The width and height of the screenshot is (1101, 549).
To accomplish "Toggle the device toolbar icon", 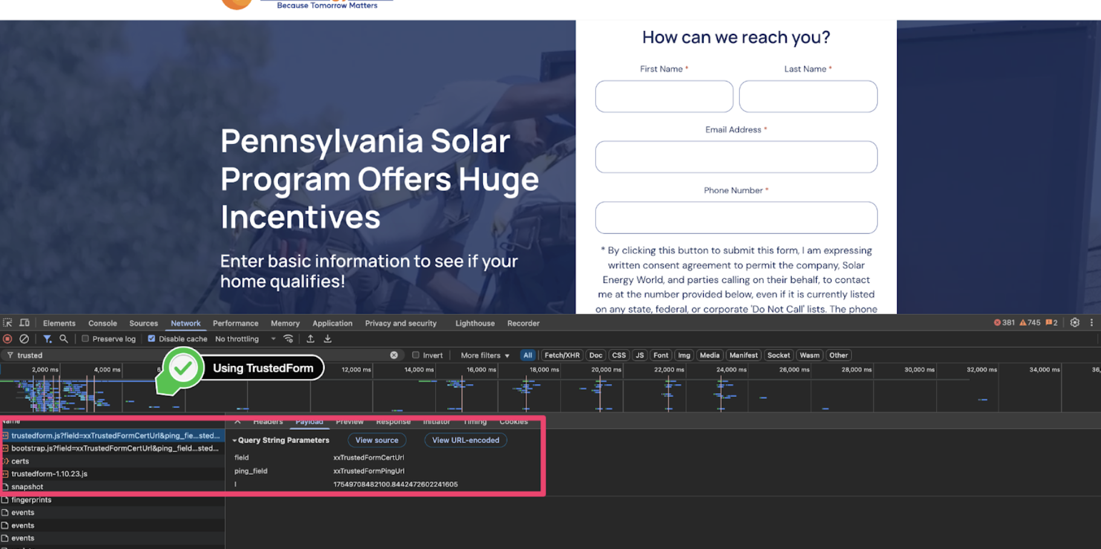I will click(24, 323).
